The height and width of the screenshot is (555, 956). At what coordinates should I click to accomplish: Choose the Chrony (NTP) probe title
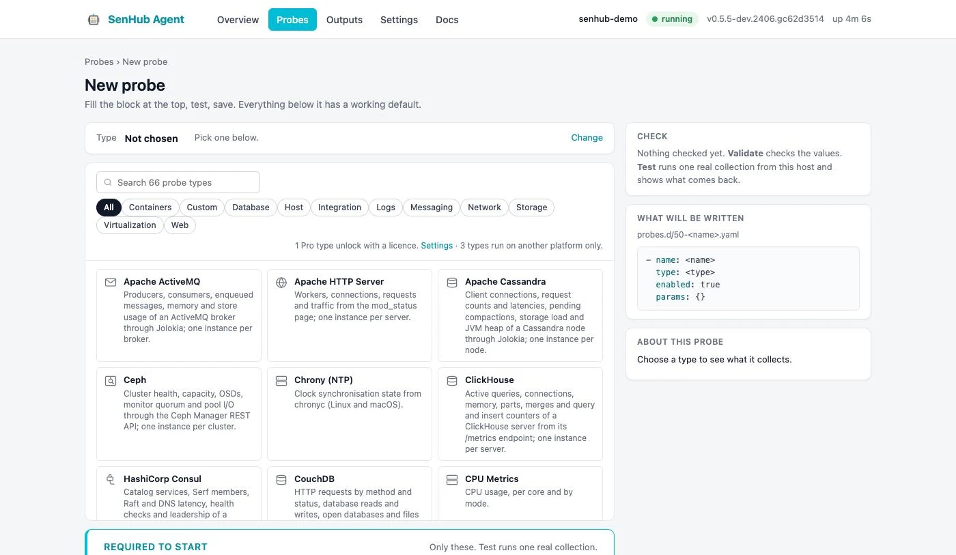click(x=324, y=380)
